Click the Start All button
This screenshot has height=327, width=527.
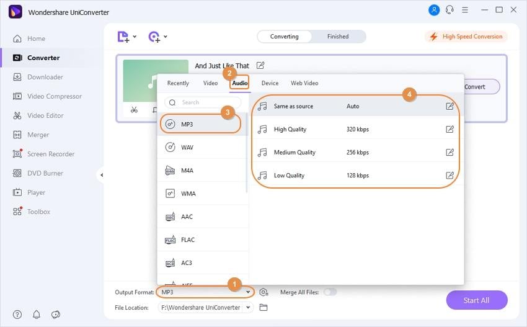pyautogui.click(x=477, y=300)
